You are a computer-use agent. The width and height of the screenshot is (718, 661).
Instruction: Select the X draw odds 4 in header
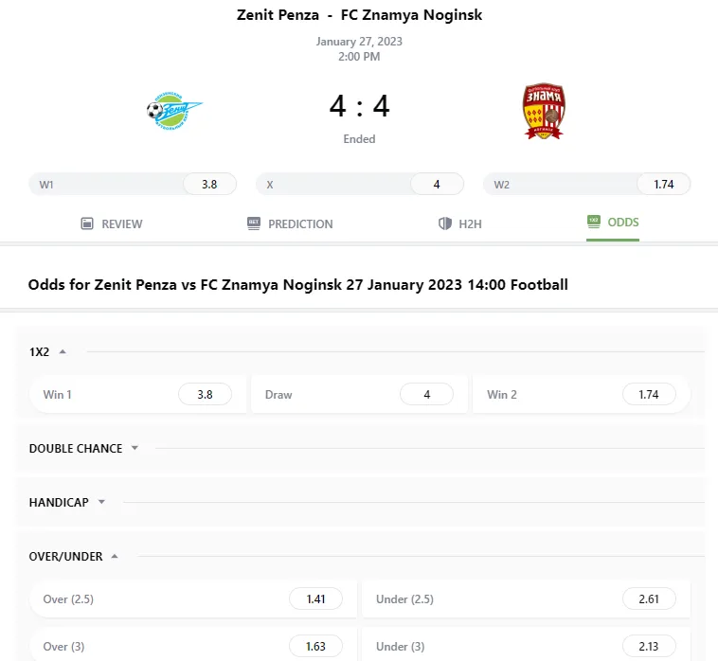[437, 184]
